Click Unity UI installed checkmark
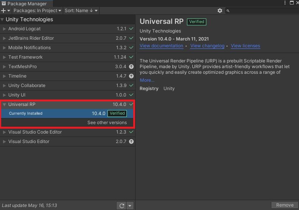Screen dimensions: 299x210 click(x=131, y=95)
